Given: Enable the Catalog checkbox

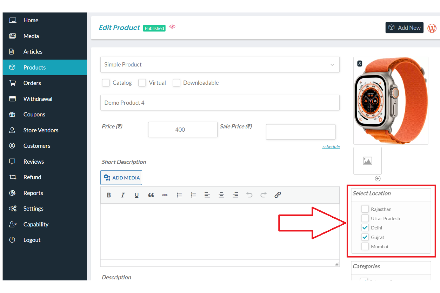Looking at the screenshot, I should click(x=106, y=83).
